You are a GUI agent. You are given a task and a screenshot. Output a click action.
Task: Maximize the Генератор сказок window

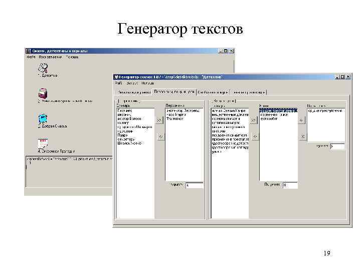[x=342, y=77]
